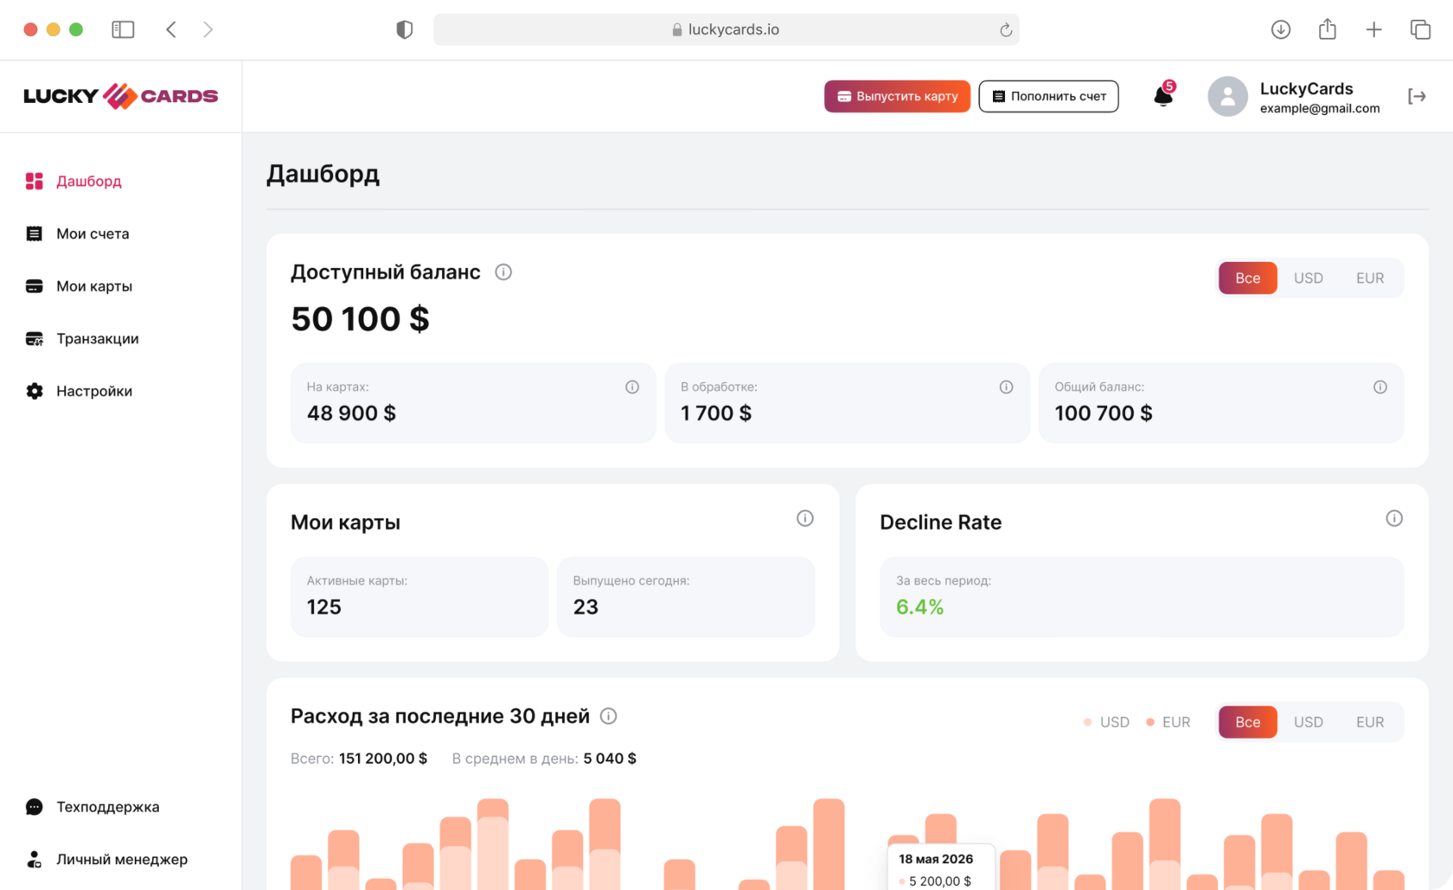Open Личный менеджер menu item
Screen dimensions: 1453x890
coord(122,860)
